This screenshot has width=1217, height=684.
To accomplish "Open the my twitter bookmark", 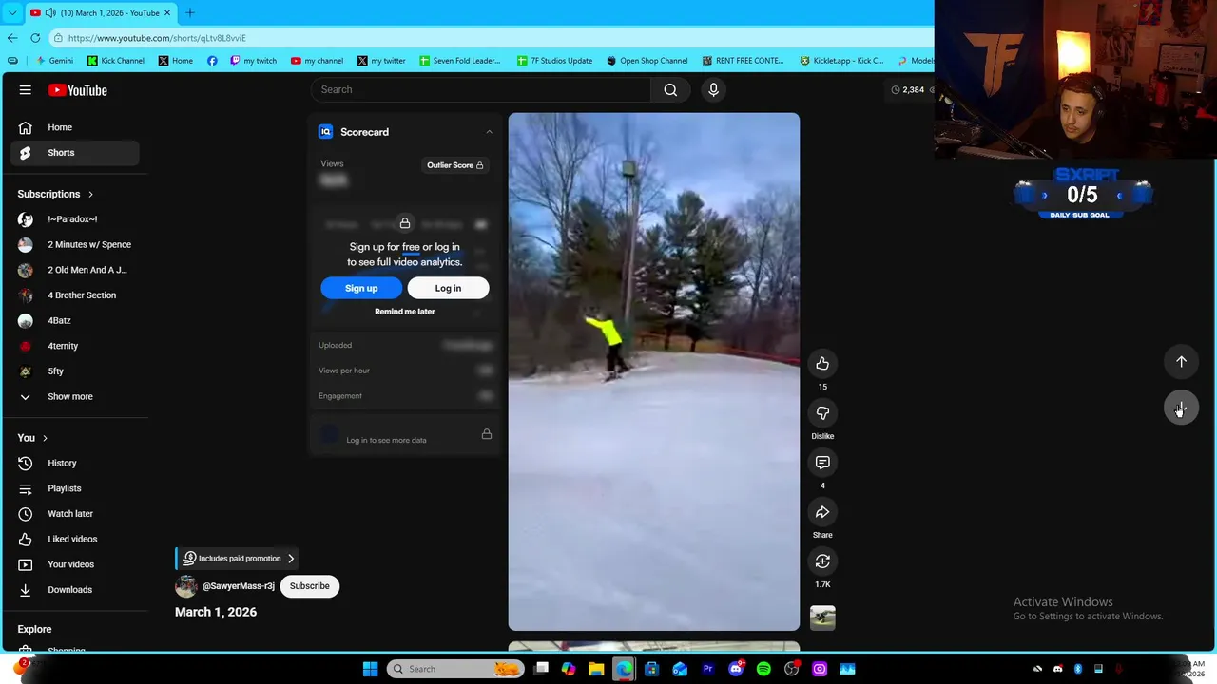I will tap(381, 61).
